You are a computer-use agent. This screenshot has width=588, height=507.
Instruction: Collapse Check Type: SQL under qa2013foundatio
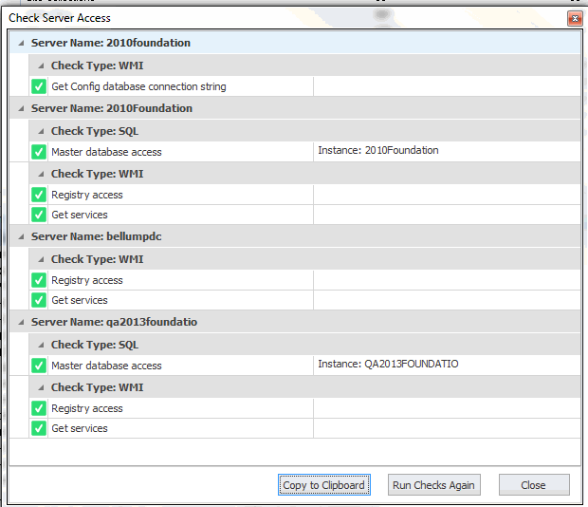41,346
